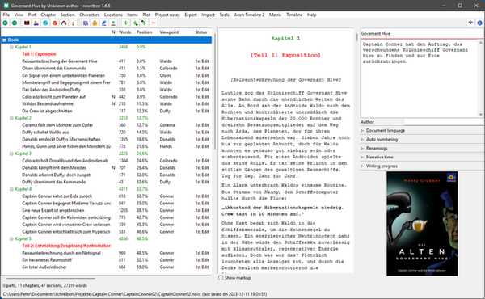Click the Add parent element icon
The height and width of the screenshot is (299, 485).
click(144, 23)
